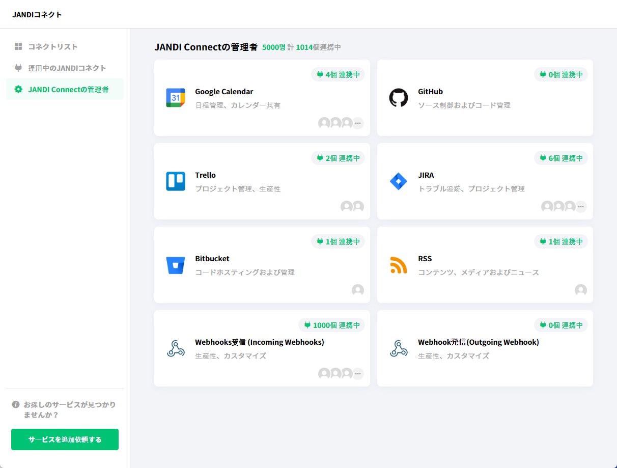Click 1個 連携中 badge on Bitbucket card
Screen dimensions: 617x468
tap(338, 241)
